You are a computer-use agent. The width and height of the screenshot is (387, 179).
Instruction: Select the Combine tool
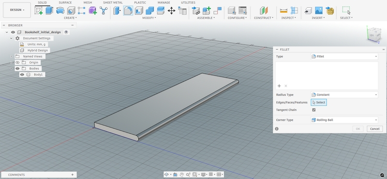tap(149, 10)
